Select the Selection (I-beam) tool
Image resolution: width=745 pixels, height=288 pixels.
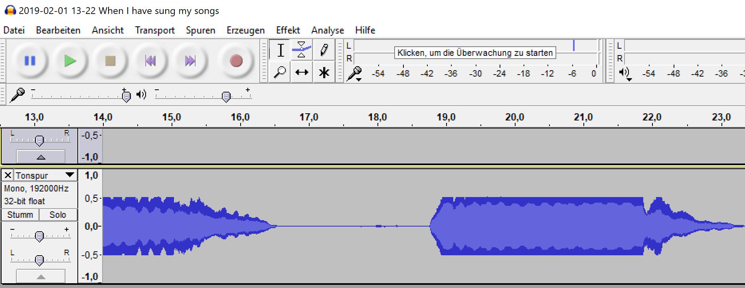click(x=280, y=50)
